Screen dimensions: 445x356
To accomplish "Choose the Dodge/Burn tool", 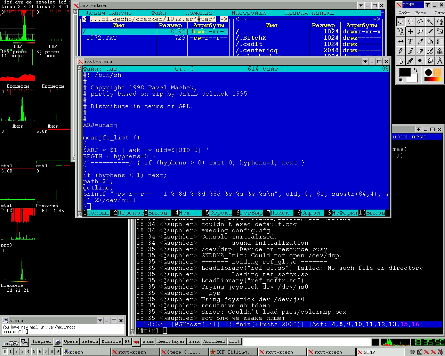I will click(420, 60).
